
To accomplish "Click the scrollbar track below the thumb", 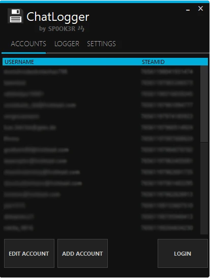I will [204, 188].
